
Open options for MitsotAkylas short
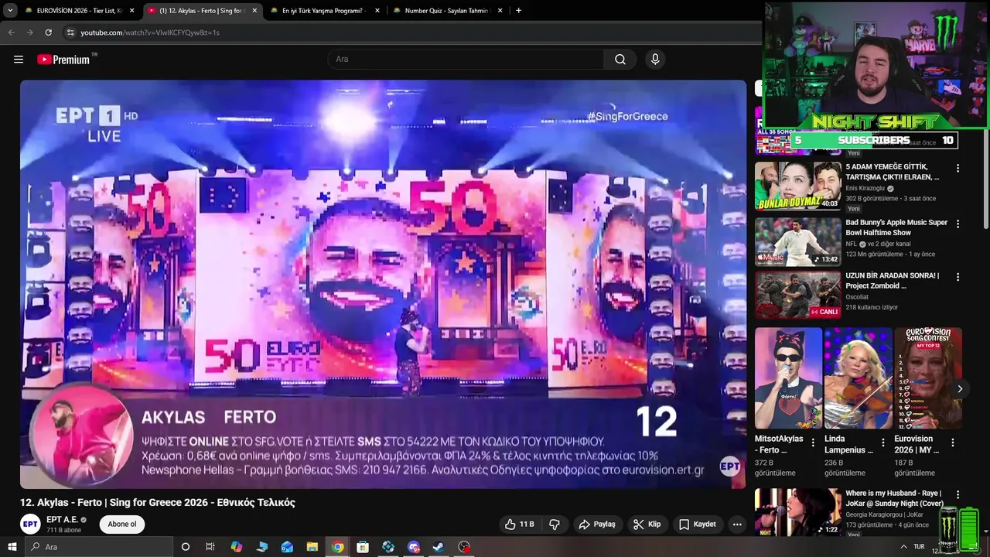click(813, 443)
